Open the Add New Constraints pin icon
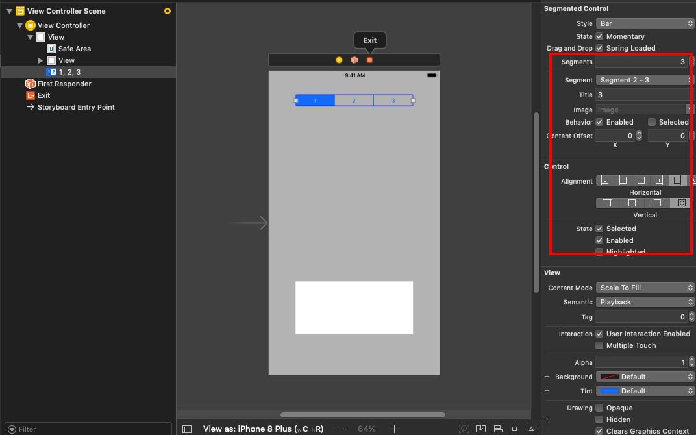This screenshot has height=435, width=696. [x=514, y=428]
